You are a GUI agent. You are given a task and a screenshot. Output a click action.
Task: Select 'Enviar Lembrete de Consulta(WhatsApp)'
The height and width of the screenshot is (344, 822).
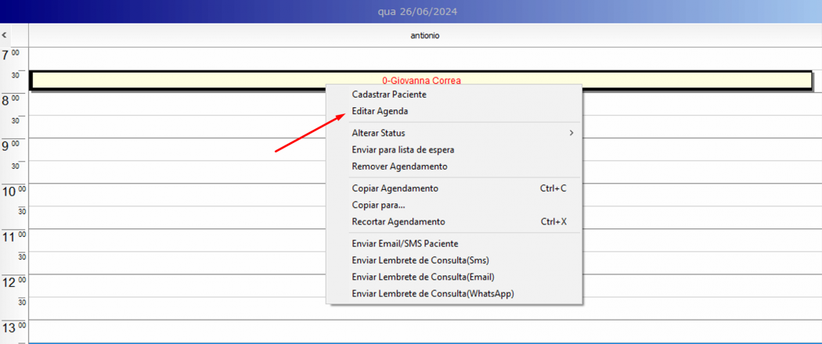pos(432,294)
